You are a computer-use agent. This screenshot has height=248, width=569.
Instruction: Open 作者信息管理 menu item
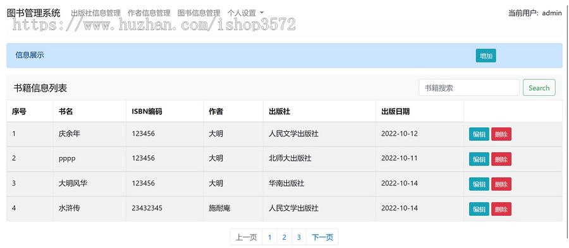click(x=149, y=13)
